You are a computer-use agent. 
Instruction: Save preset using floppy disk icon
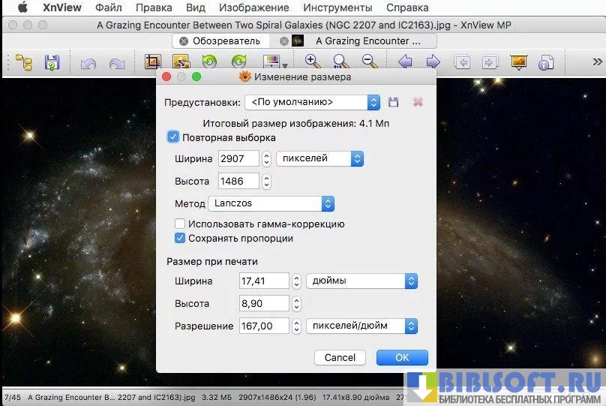tap(393, 102)
